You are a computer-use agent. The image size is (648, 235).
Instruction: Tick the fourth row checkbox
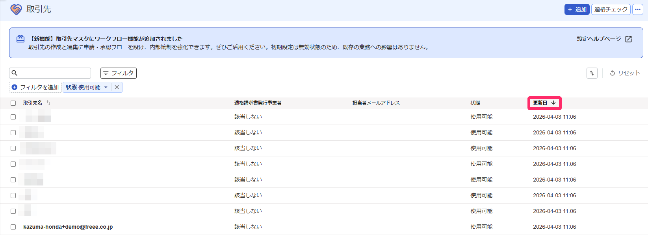[x=13, y=164]
